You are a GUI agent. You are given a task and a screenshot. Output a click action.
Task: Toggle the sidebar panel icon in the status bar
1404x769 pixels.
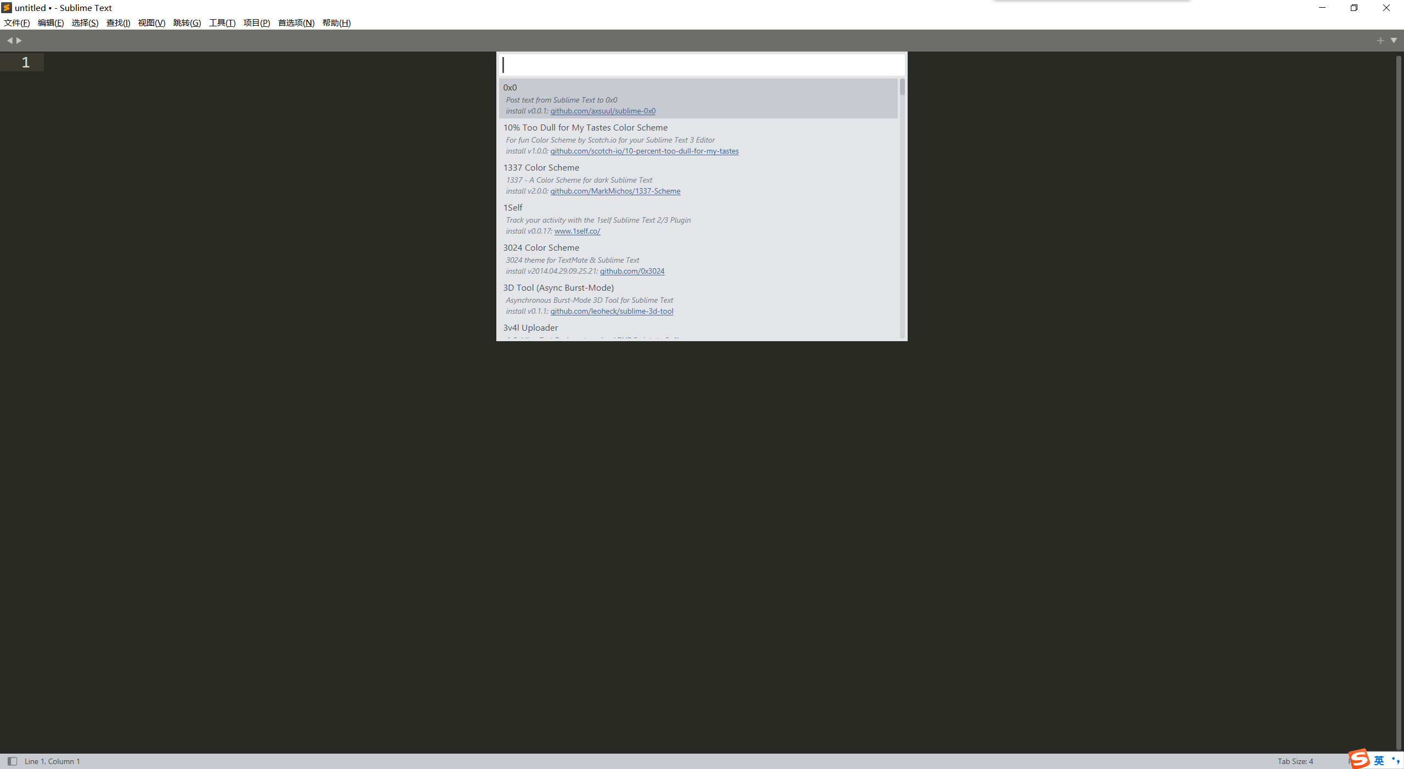(x=12, y=761)
